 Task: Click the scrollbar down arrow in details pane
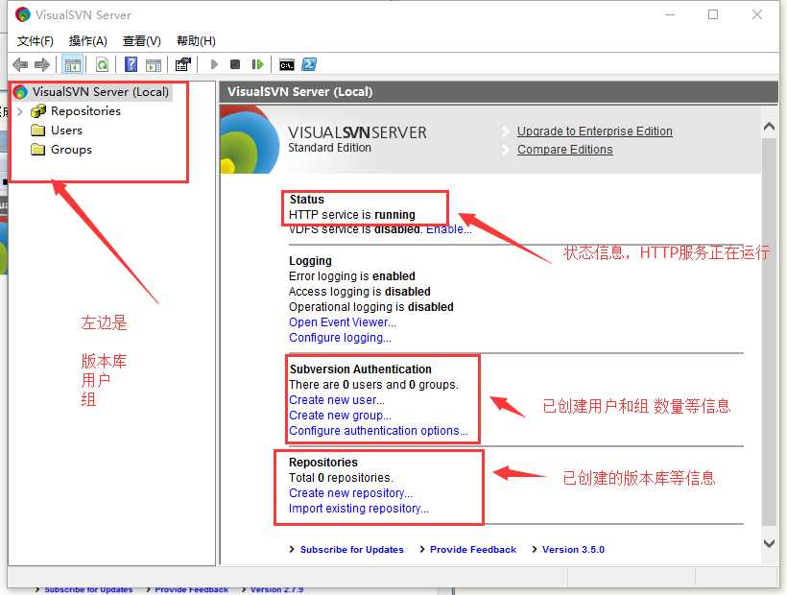click(769, 543)
